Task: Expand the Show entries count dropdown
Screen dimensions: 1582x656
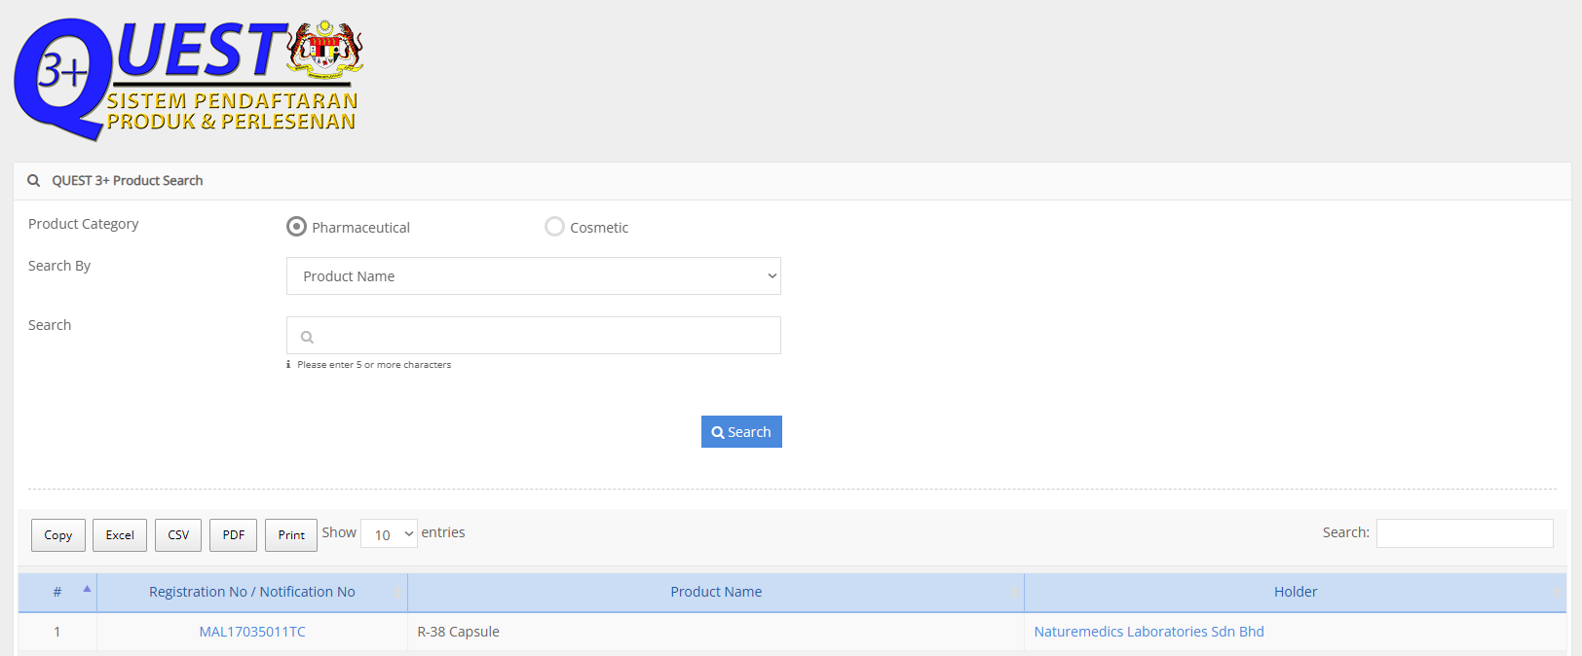Action: [389, 534]
